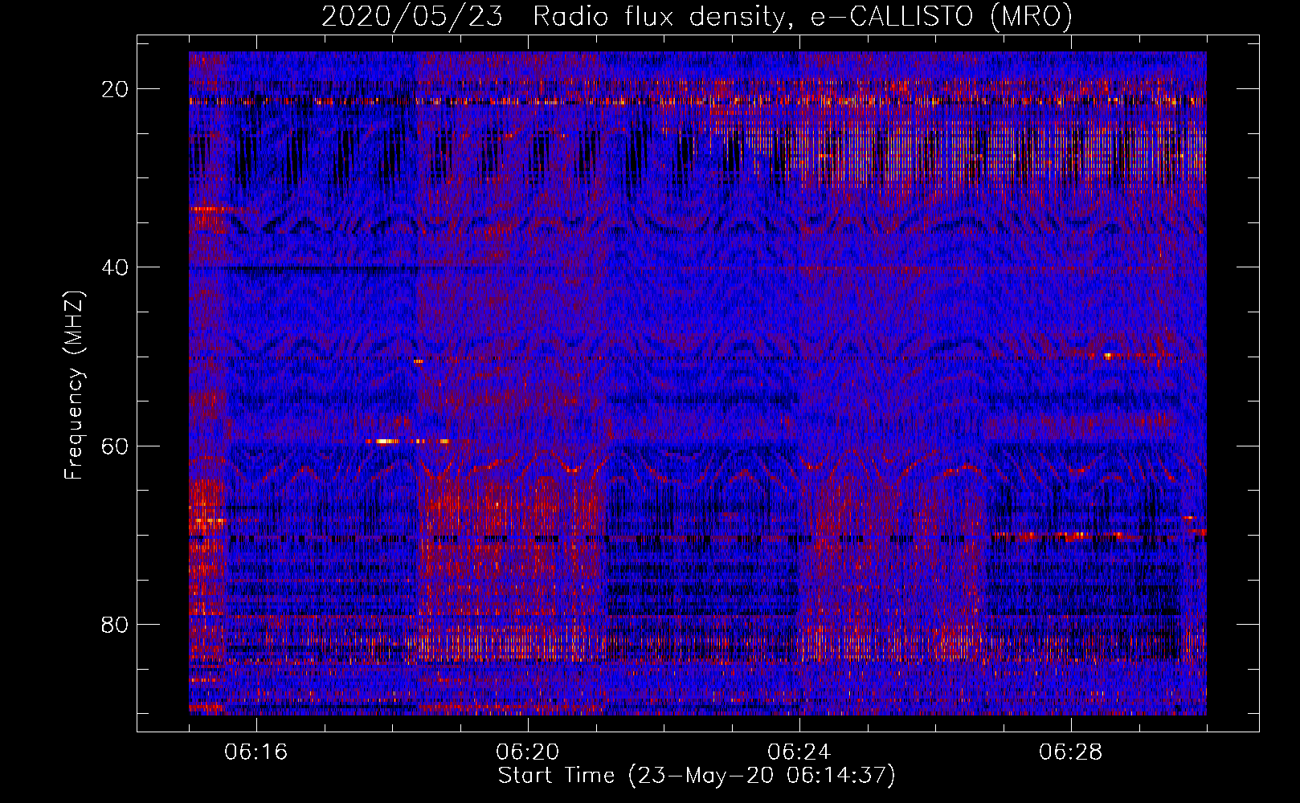Select the 06:20 time tick label

(528, 752)
